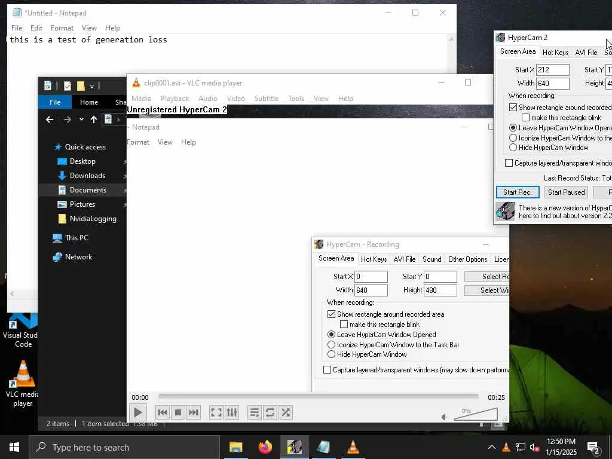612x459 pixels.
Task: Click HyperCam camera icon in new version notice
Action: 506,211
